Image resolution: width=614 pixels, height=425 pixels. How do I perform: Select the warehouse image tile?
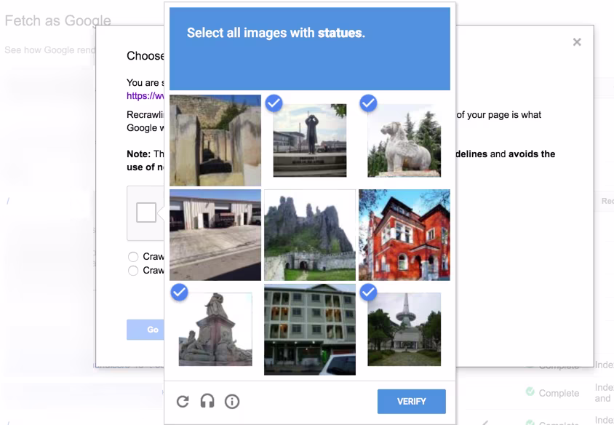pyautogui.click(x=215, y=233)
